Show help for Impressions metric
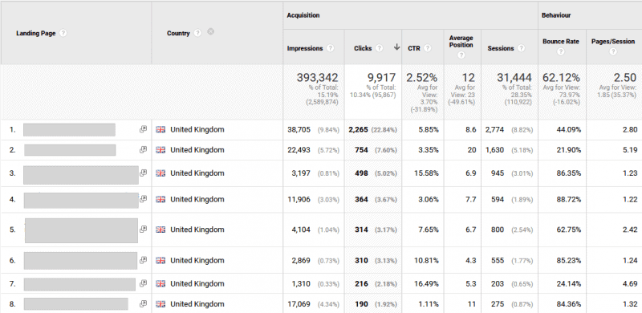The image size is (642, 313). click(x=331, y=48)
